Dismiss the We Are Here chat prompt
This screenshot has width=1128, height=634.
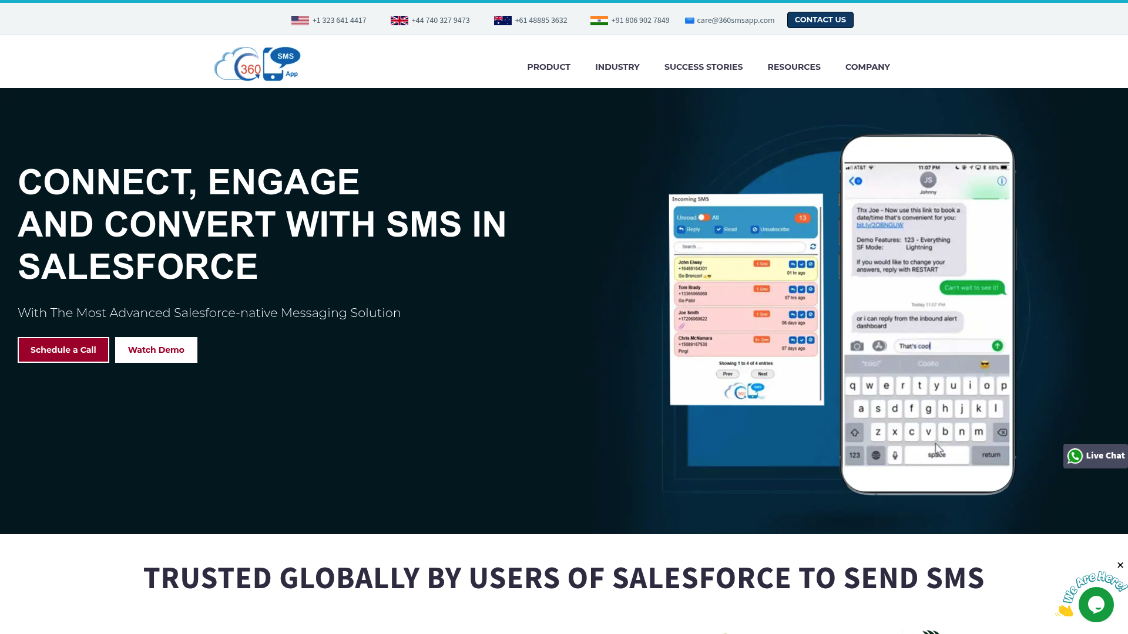[x=1120, y=565]
